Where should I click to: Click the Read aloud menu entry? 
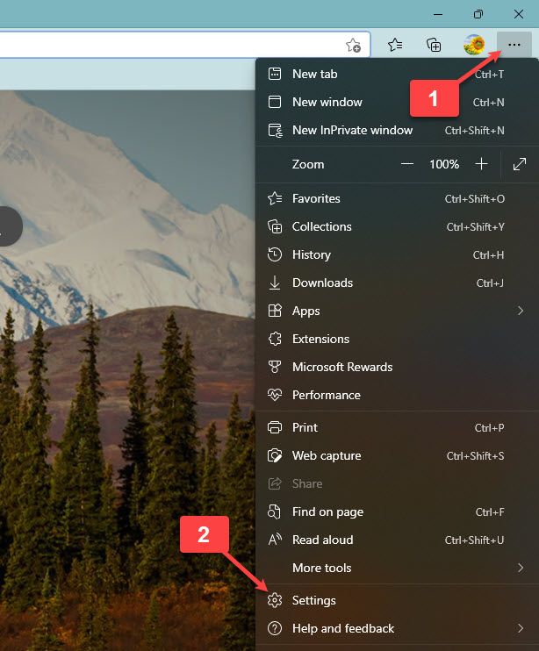[x=322, y=540]
